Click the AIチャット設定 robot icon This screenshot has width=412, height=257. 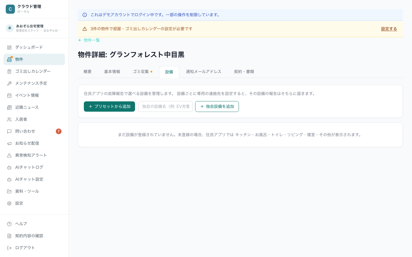tap(9, 179)
